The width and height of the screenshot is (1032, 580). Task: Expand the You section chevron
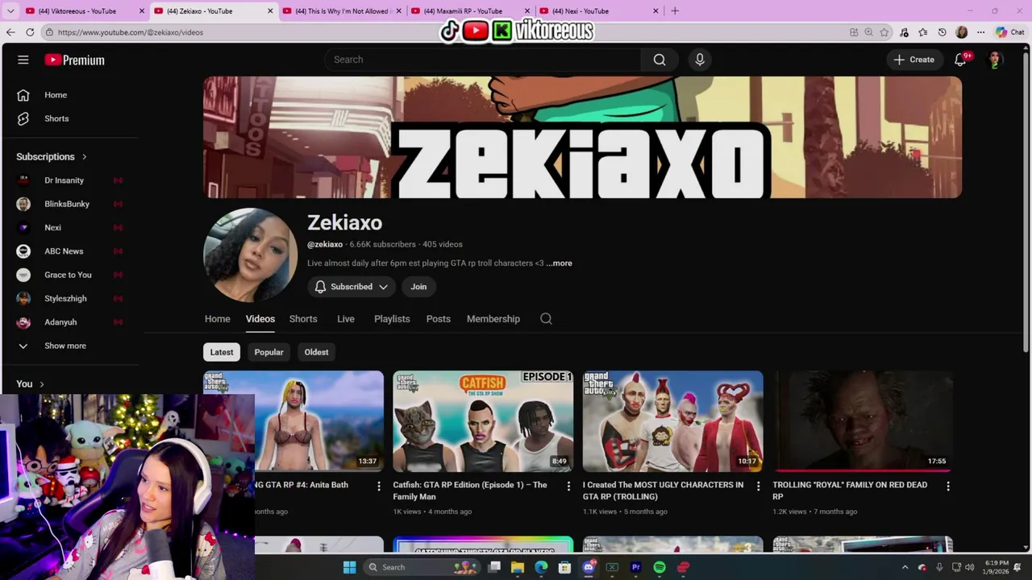[x=42, y=384]
